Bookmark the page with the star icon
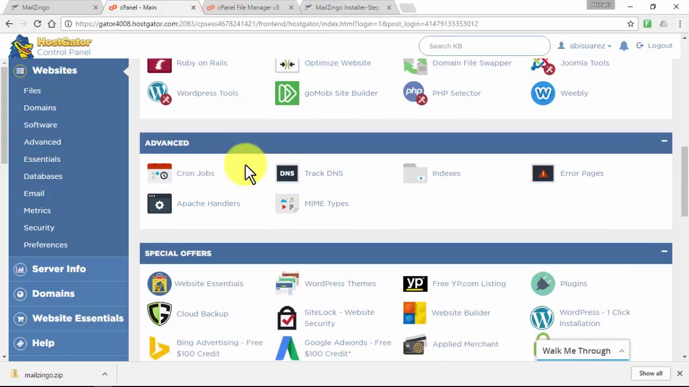Screen dimensions: 689x387 click(x=630, y=24)
